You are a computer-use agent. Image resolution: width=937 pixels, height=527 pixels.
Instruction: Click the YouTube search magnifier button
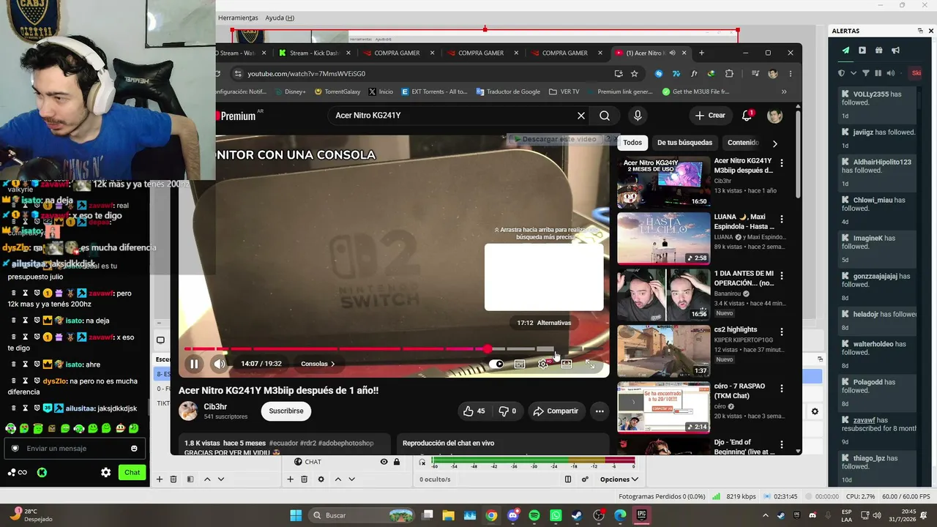click(605, 116)
